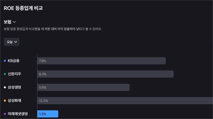Click the ROE 동종업계 비교 heading

[23, 8]
